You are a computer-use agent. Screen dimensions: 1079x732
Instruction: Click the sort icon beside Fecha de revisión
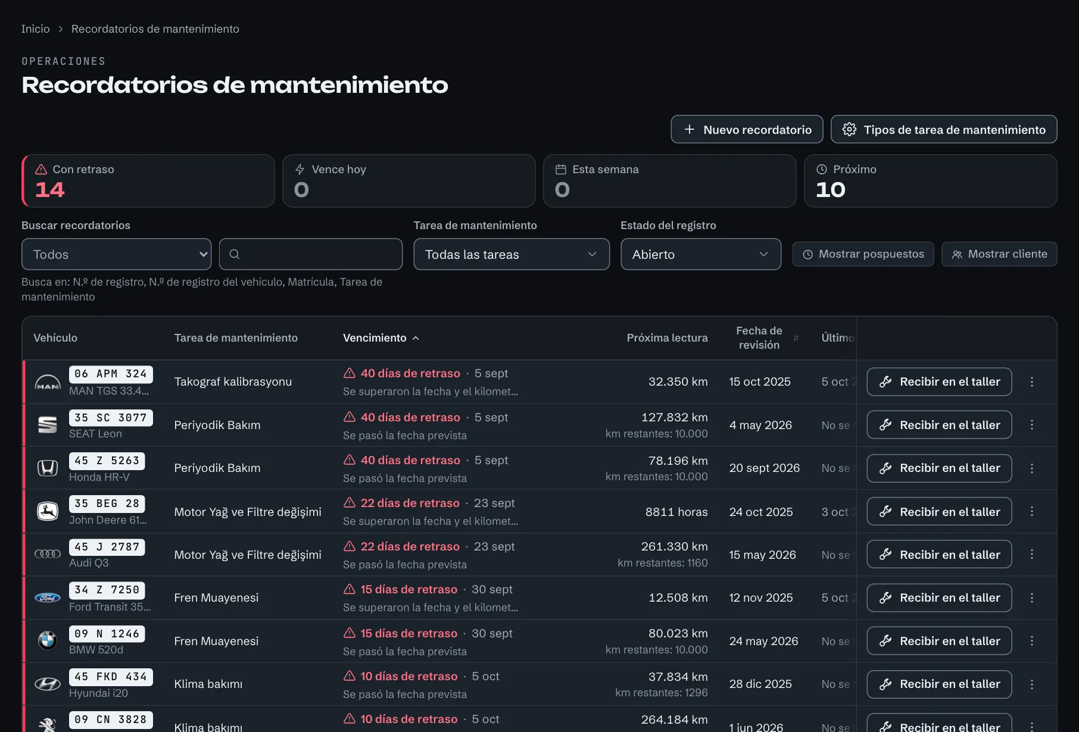(796, 338)
